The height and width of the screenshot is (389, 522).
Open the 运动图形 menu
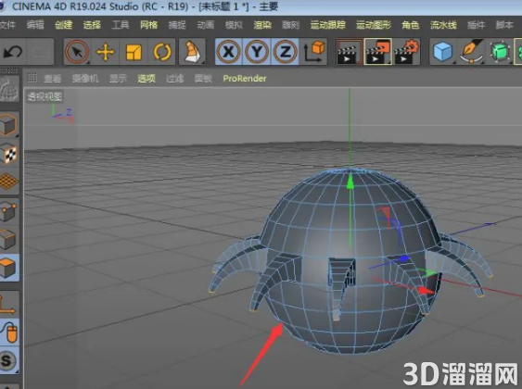[374, 25]
